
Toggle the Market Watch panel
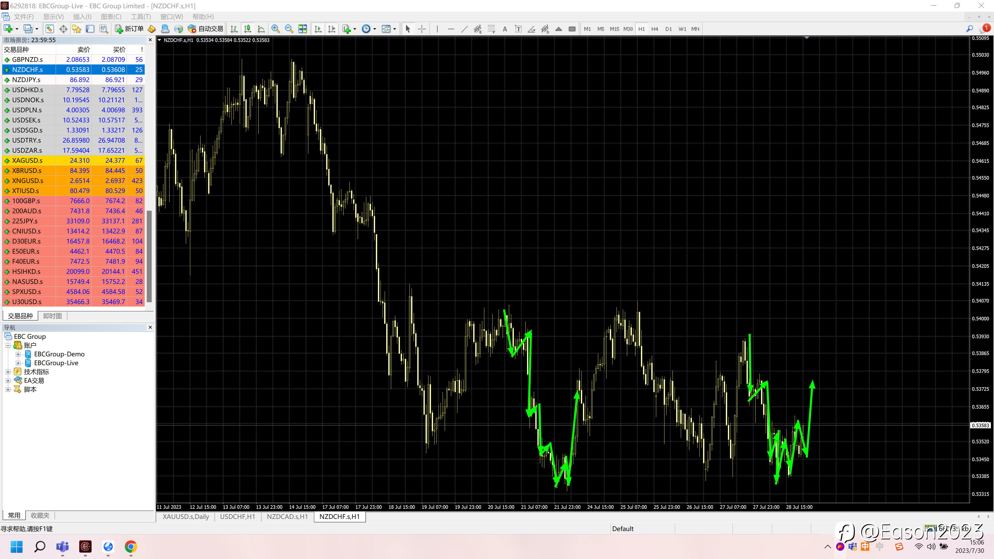pyautogui.click(x=49, y=29)
